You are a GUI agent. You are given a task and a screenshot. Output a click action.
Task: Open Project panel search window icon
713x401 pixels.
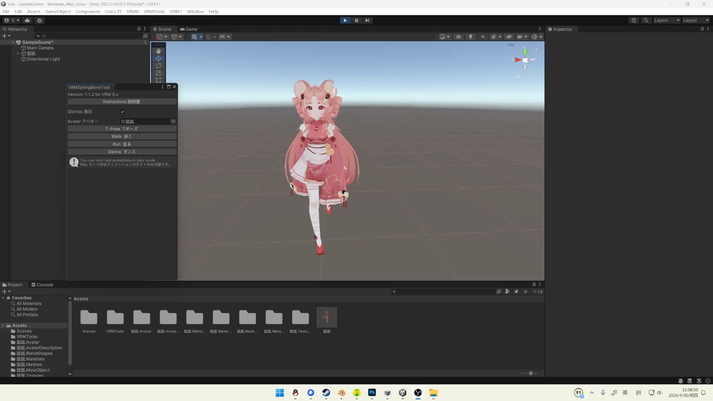pos(499,291)
